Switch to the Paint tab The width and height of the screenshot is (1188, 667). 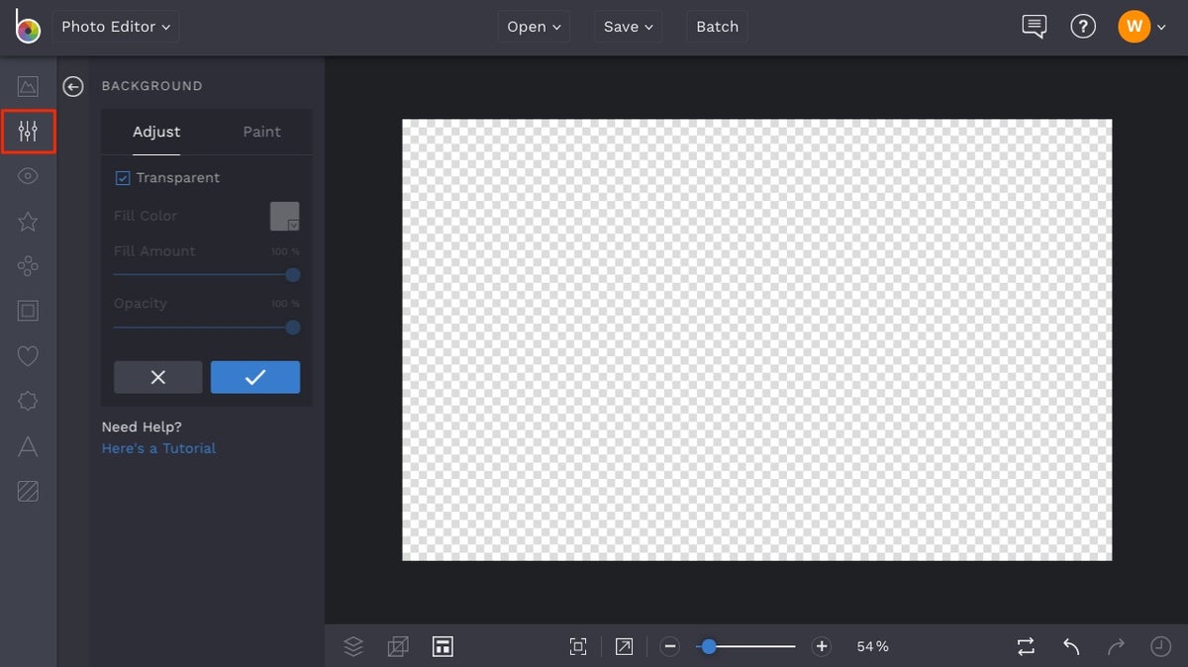[x=261, y=132]
